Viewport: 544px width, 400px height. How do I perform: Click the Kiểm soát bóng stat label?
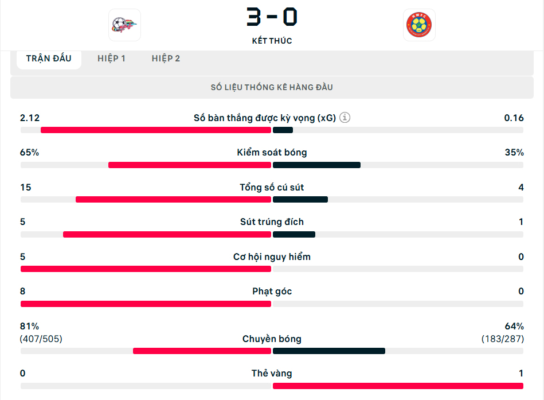pyautogui.click(x=272, y=153)
